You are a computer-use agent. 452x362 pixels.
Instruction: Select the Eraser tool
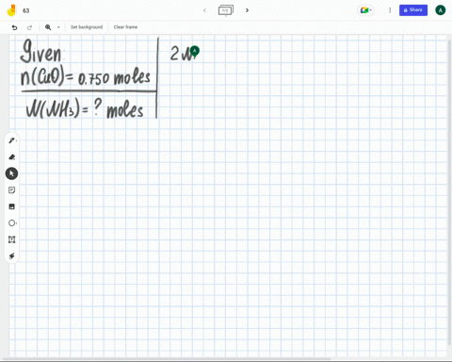[x=11, y=156]
